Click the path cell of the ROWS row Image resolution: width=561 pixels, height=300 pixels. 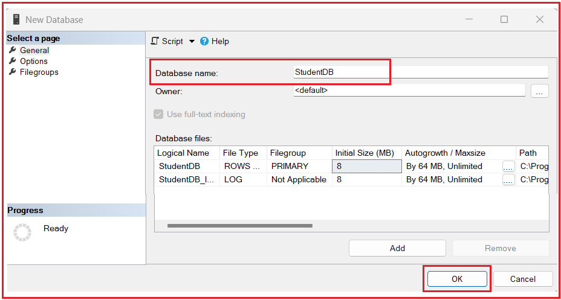(x=532, y=167)
